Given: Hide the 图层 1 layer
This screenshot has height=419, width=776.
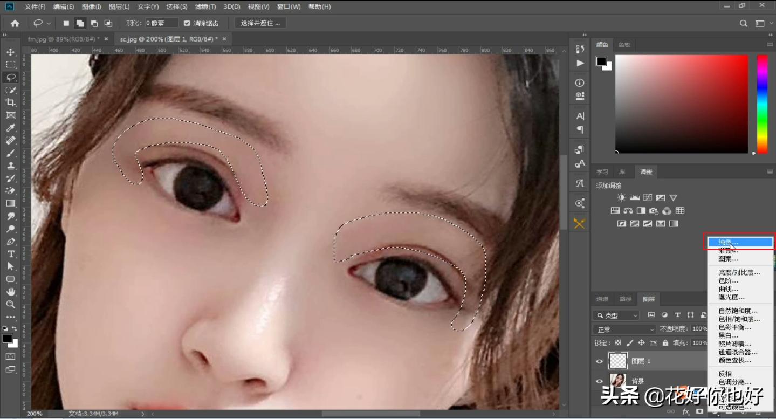Looking at the screenshot, I should pos(599,361).
